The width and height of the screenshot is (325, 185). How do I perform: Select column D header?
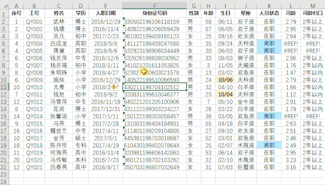coord(81,6)
